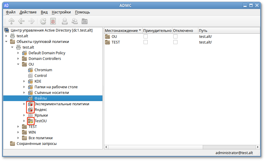Open the Действие menu
The image size is (265, 161).
pyautogui.click(x=28, y=12)
